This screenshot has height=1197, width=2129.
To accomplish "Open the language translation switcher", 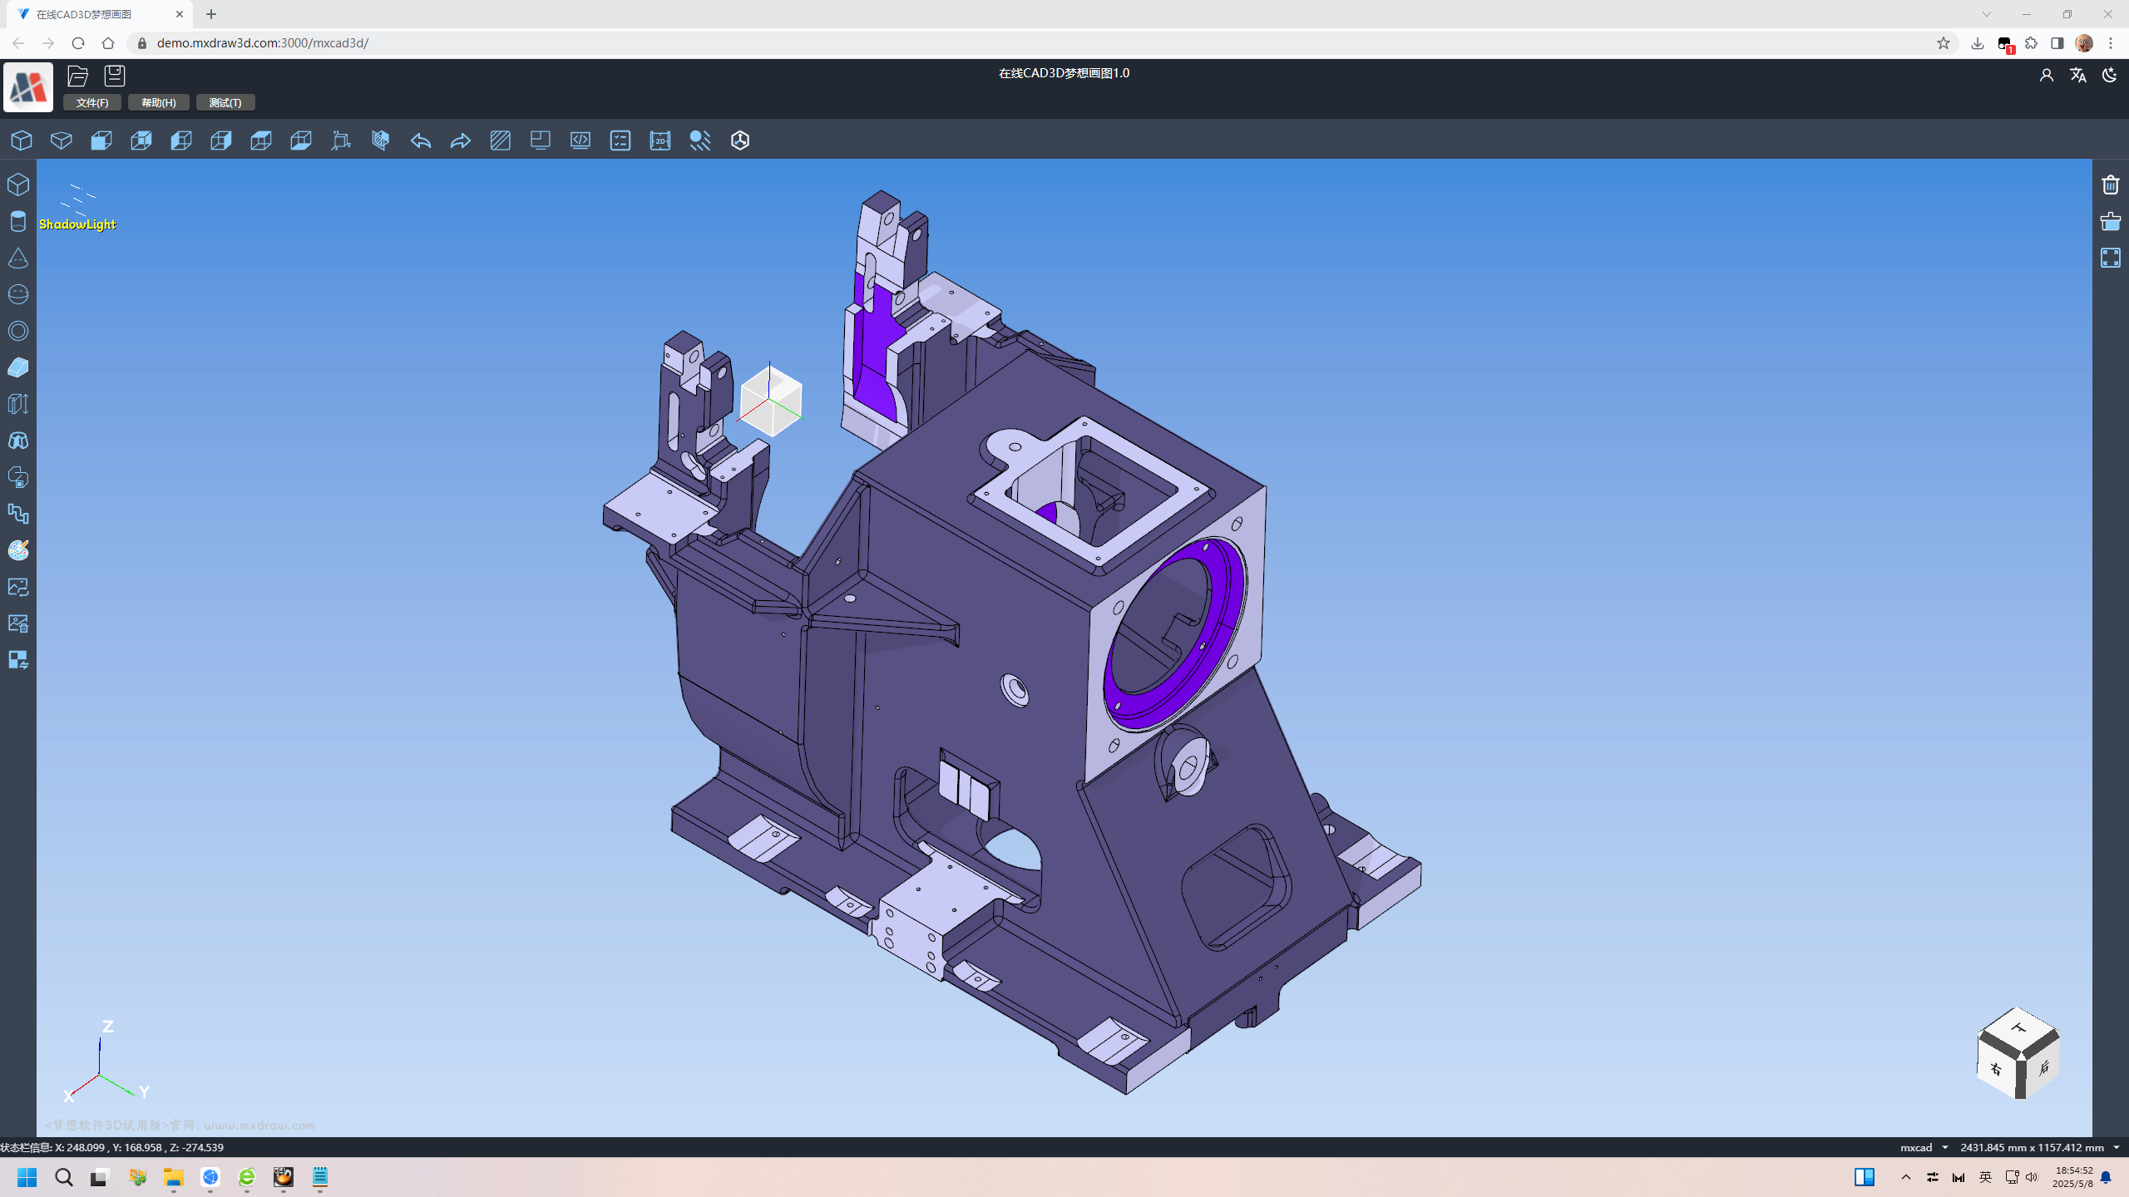I will click(x=2078, y=75).
